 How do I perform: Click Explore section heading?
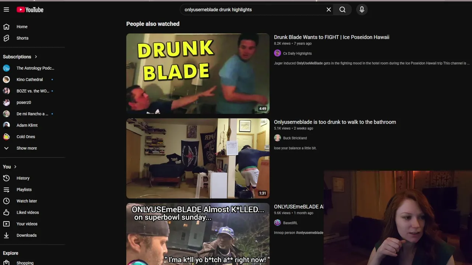tap(10, 253)
